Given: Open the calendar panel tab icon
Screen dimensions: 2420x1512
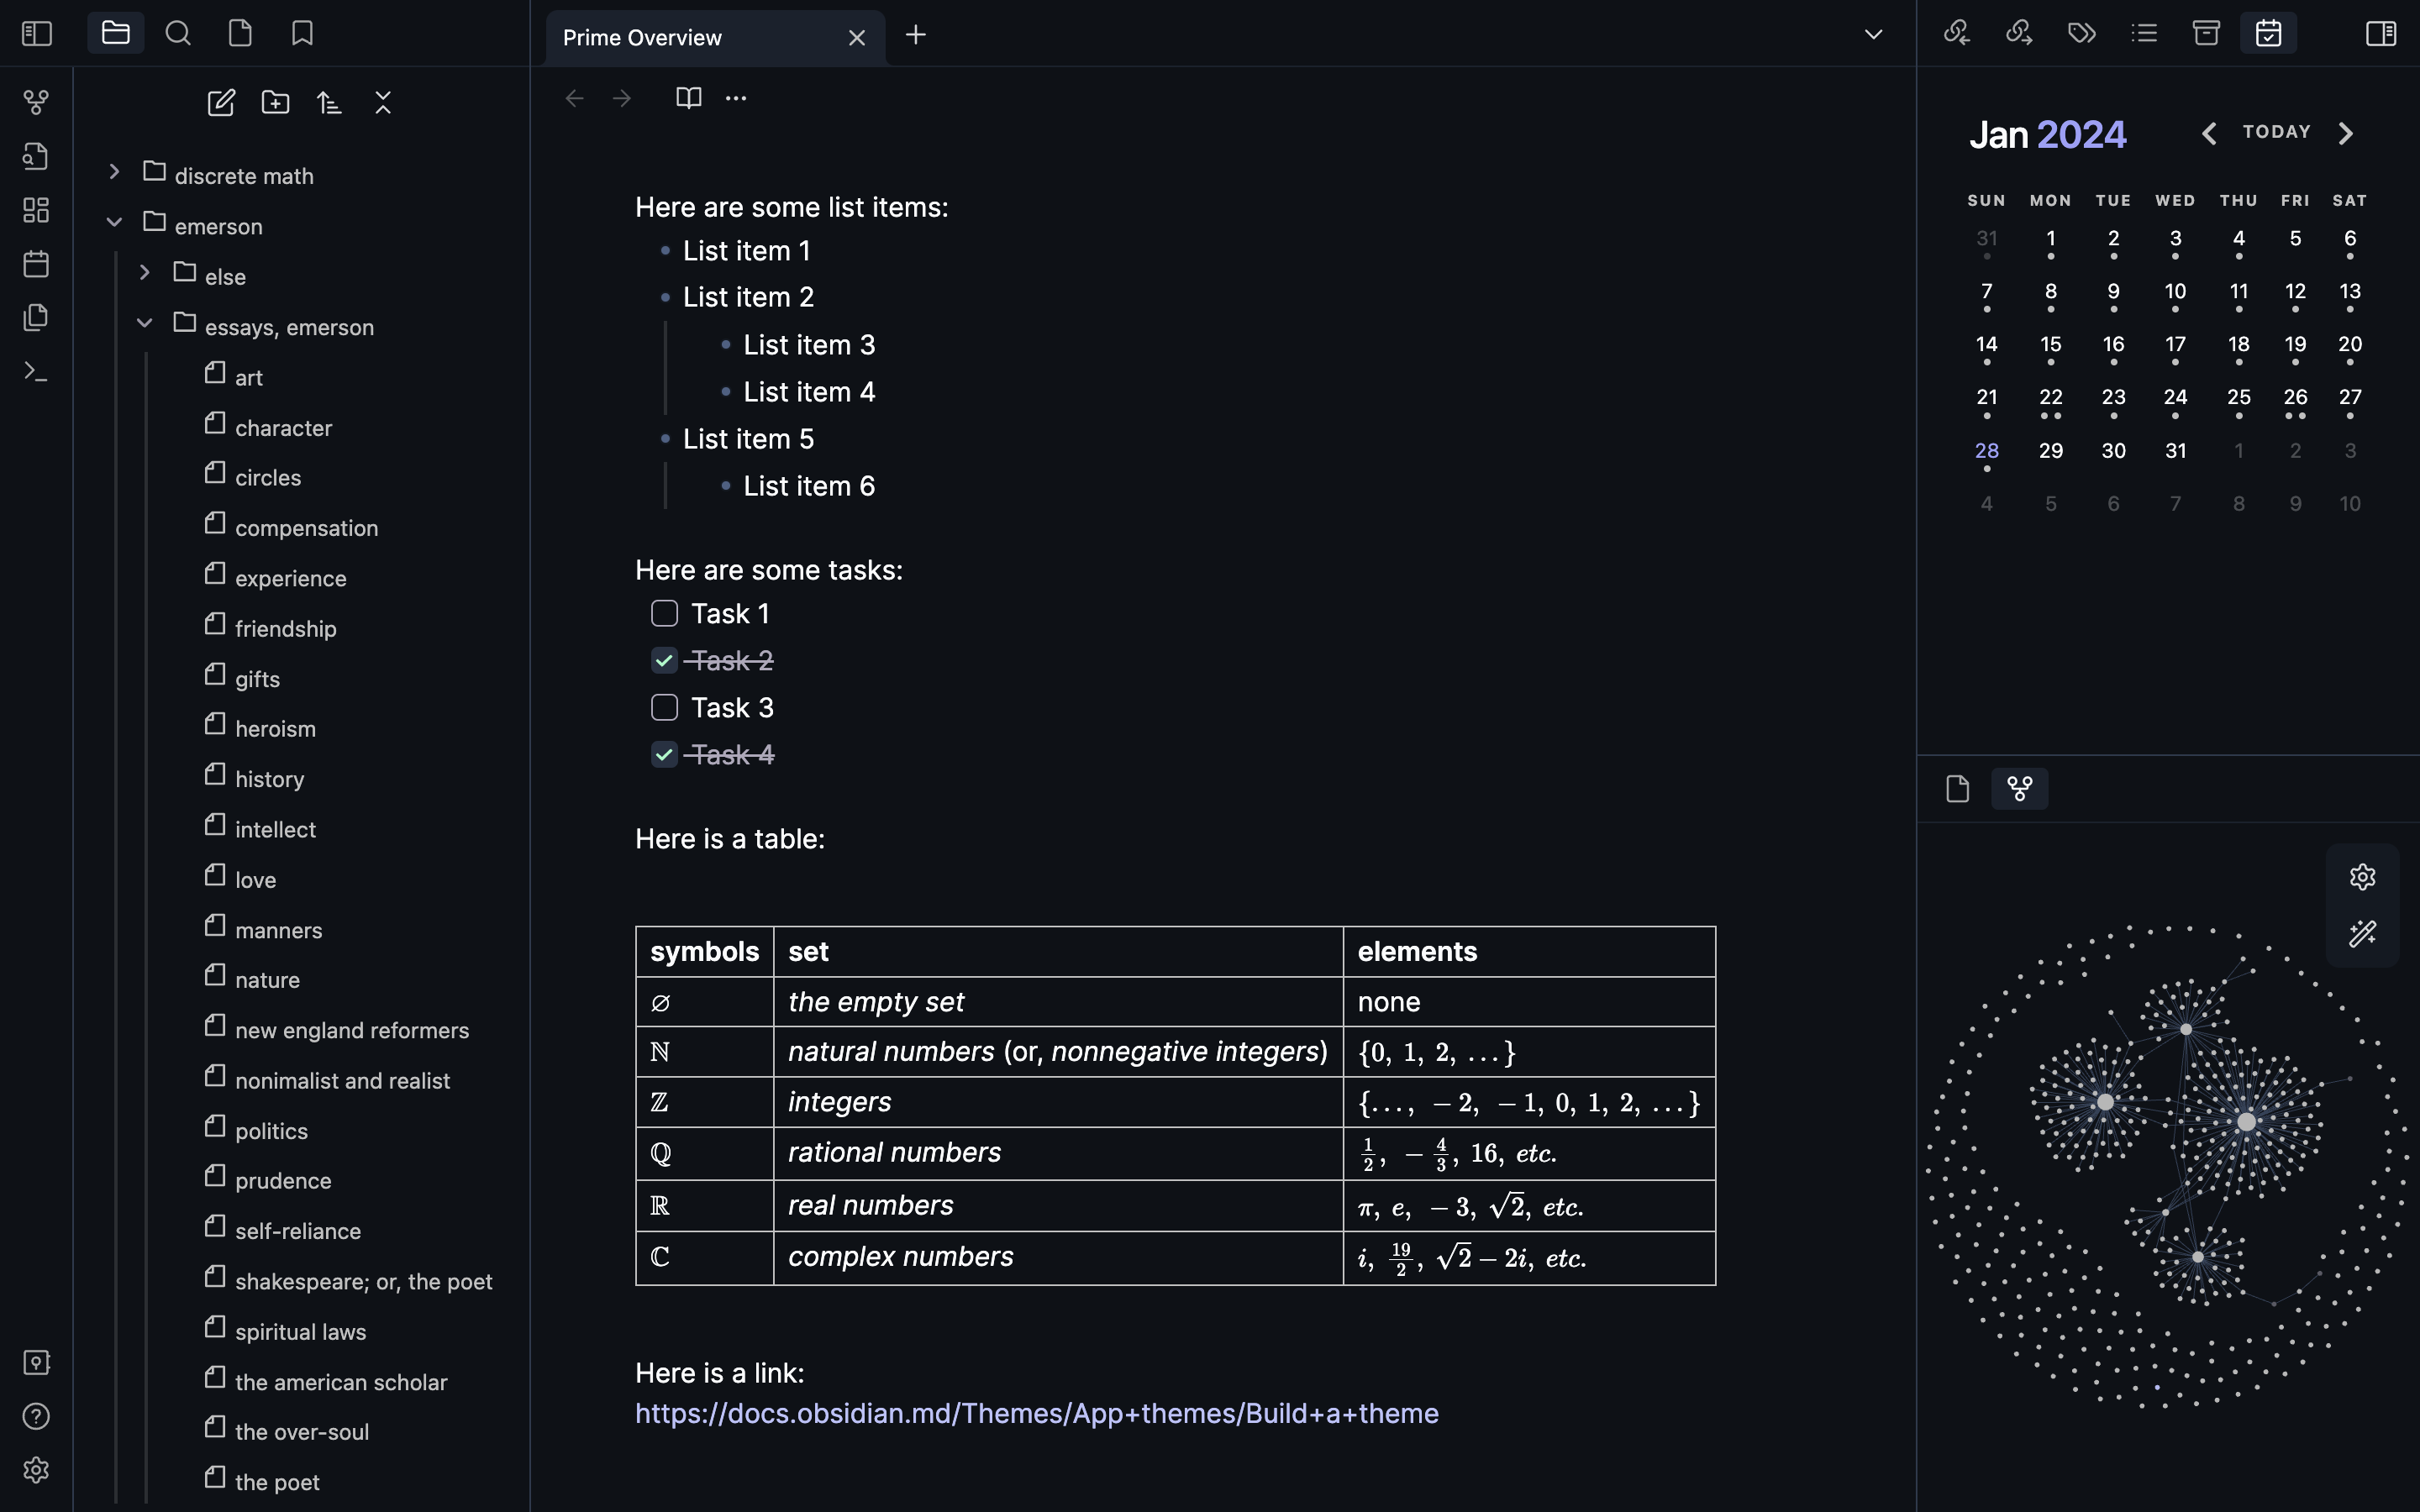Looking at the screenshot, I should coord(2269,34).
